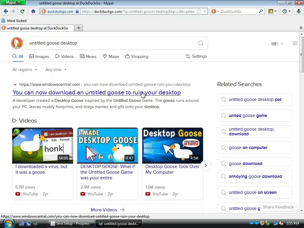Screen dimensions: 304x228
Task: Open the search engine selector dropdown
Action: point(215,12)
